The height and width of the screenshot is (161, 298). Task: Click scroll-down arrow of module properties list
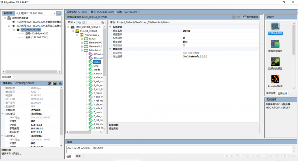pos(61,145)
